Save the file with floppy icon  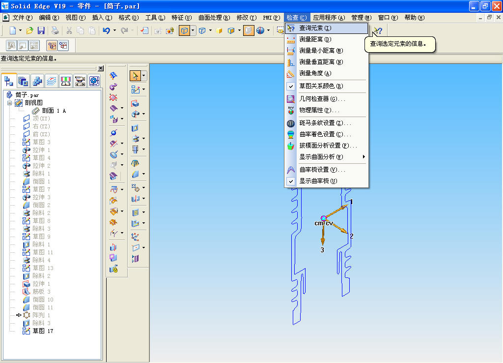(x=41, y=30)
